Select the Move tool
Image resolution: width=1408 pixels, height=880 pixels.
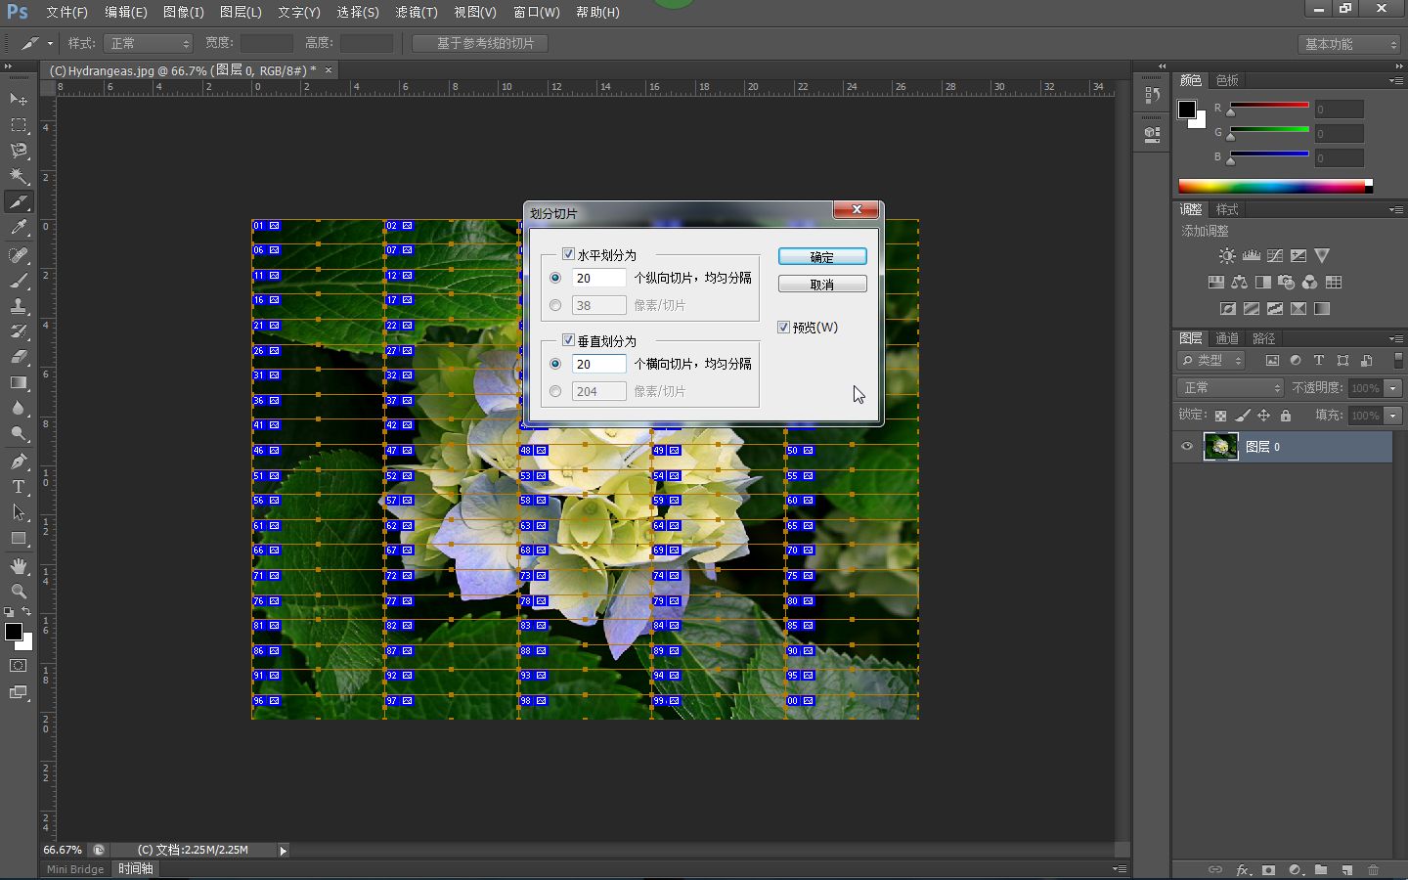19,99
